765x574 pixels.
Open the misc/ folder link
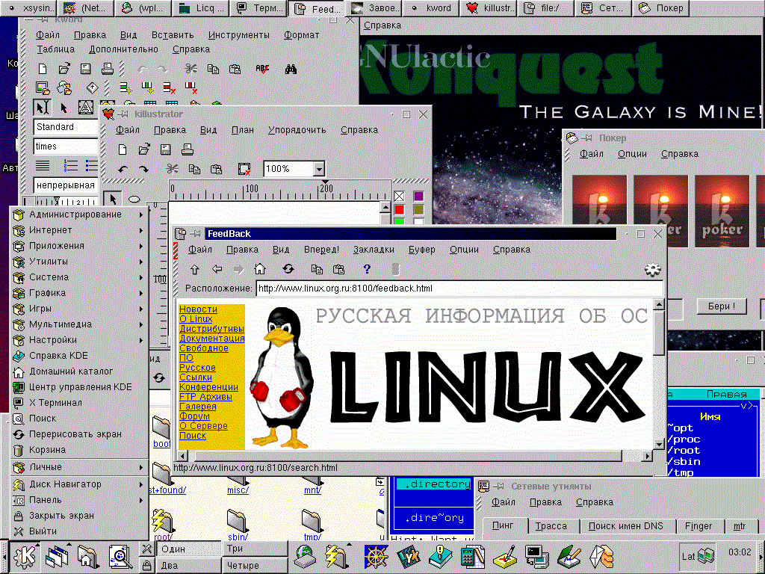238,490
